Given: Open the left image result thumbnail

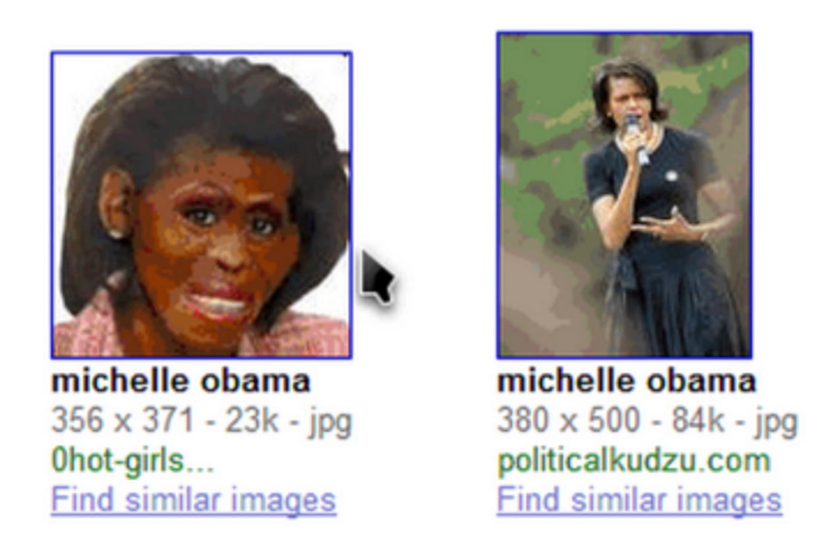Looking at the screenshot, I should (x=202, y=205).
